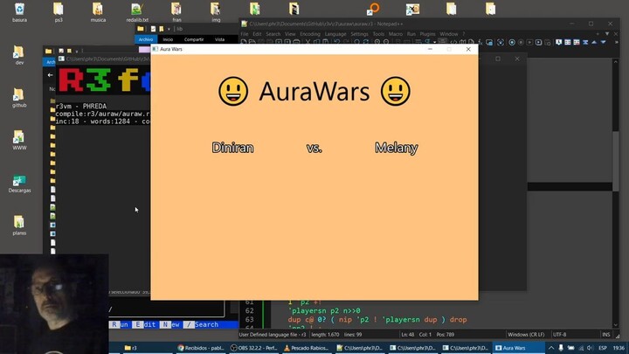The image size is (629, 354).
Task: Open the dev shortcut folder on desktop
Action: pyautogui.click(x=19, y=55)
